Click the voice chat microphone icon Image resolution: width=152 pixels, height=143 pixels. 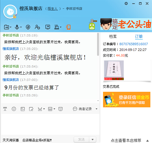(17, 27)
